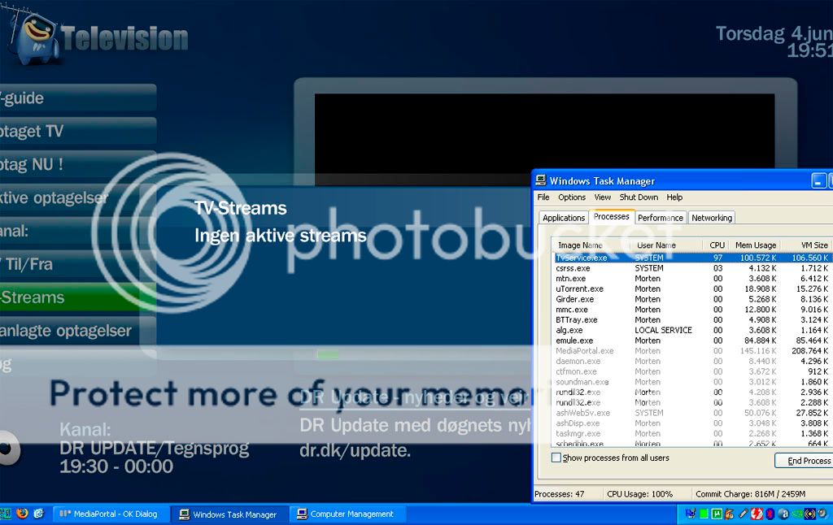Viewport: 833px width, 525px height.
Task: Enable Show processes from all users
Action: click(556, 458)
